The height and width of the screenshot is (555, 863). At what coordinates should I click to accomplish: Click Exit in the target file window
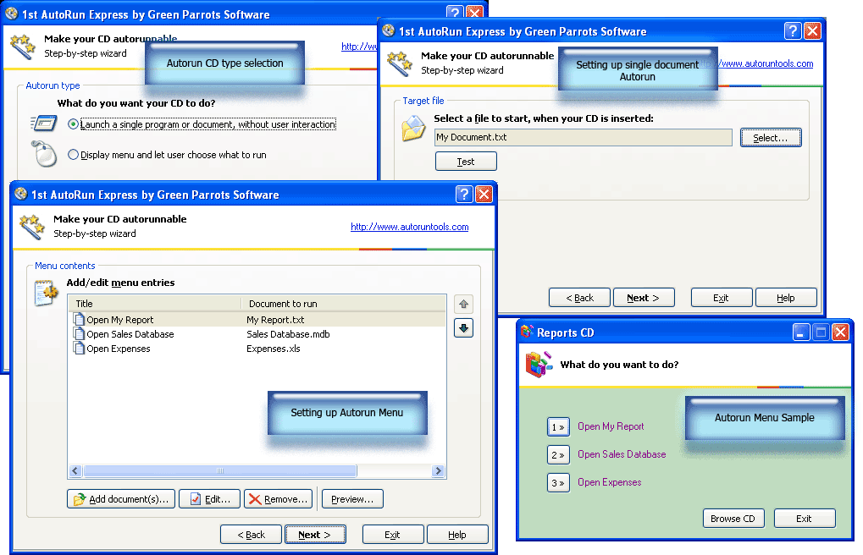pyautogui.click(x=721, y=298)
